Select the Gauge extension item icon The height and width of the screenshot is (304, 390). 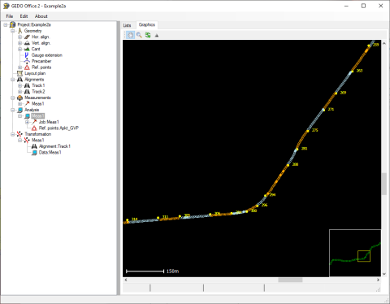[x=27, y=55]
